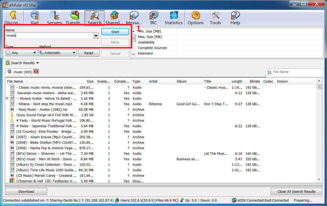Open the Options settings
The height and width of the screenshot is (206, 327).
(x=196, y=18)
